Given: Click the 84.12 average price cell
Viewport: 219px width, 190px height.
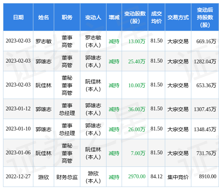Looking at the screenshot, I should [156, 176].
